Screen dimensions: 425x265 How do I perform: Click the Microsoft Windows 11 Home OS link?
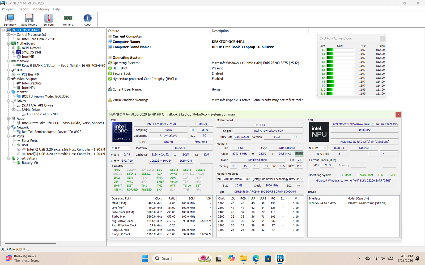tap(353, 181)
